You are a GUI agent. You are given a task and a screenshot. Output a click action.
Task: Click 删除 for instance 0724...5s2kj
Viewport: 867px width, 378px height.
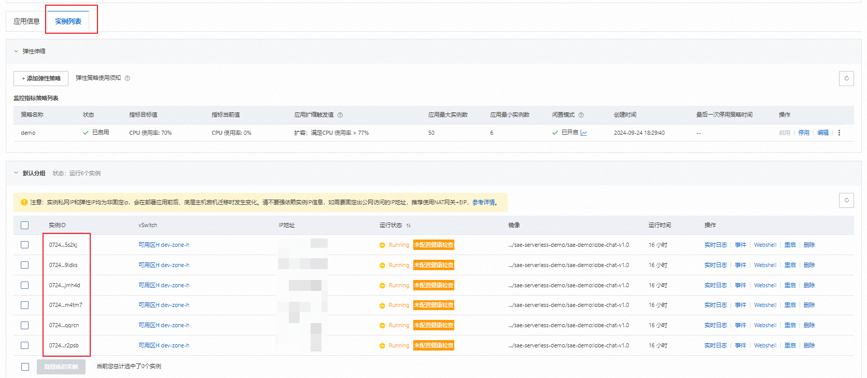[x=809, y=245]
